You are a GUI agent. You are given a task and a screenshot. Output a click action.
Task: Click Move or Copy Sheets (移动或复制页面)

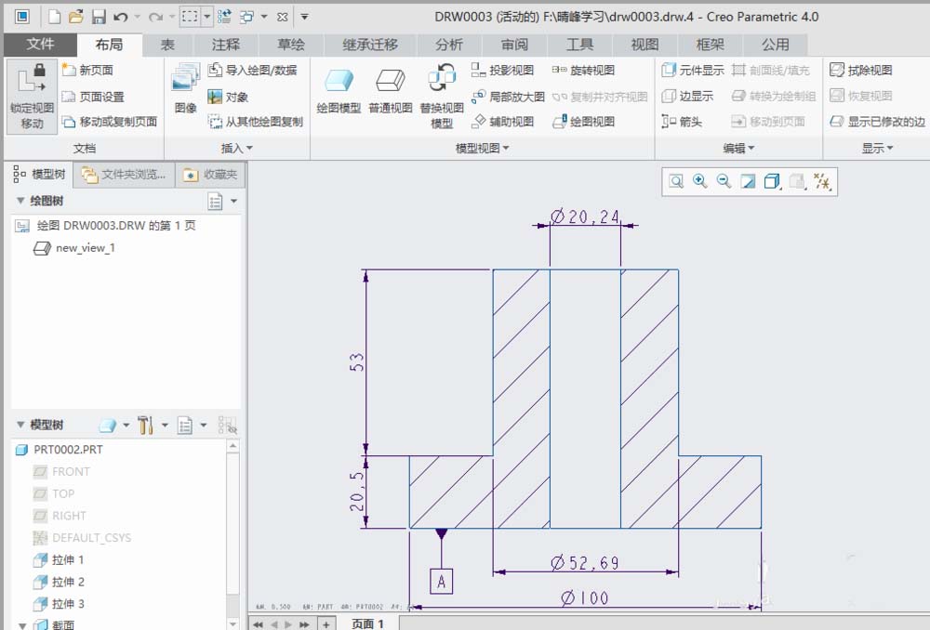coord(111,122)
